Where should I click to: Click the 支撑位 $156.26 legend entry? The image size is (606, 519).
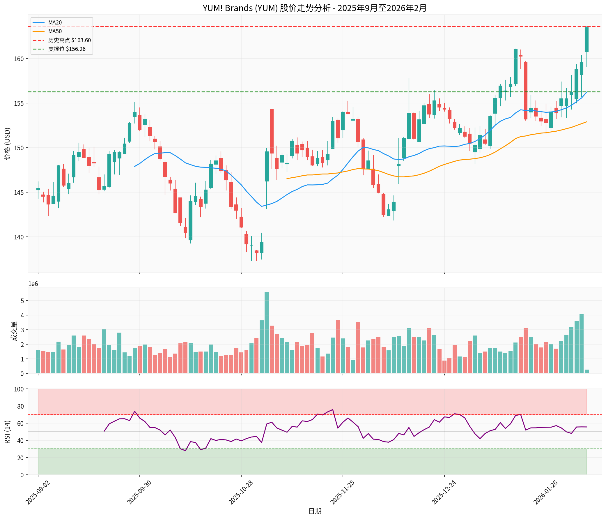click(x=67, y=49)
